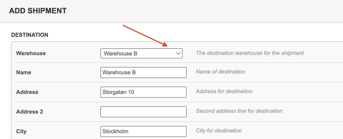Select the Address row label
The width and height of the screenshot is (343, 139).
[27, 92]
